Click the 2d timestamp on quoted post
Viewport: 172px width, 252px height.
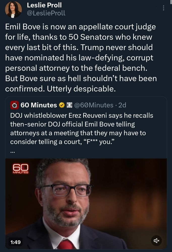[122, 105]
